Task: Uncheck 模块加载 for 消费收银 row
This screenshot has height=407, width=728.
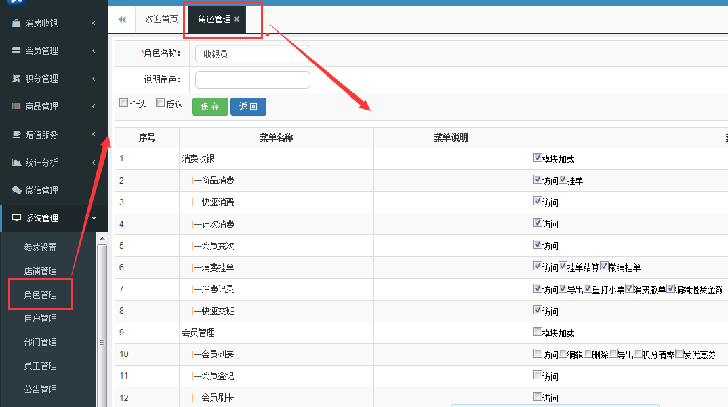Action: 538,158
